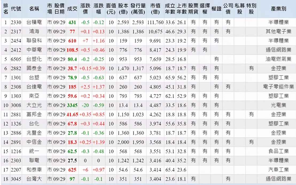The width and height of the screenshot is (296, 185).
Task: Click the 食品工業 label for 統一
Action: pyautogui.click(x=278, y=151)
